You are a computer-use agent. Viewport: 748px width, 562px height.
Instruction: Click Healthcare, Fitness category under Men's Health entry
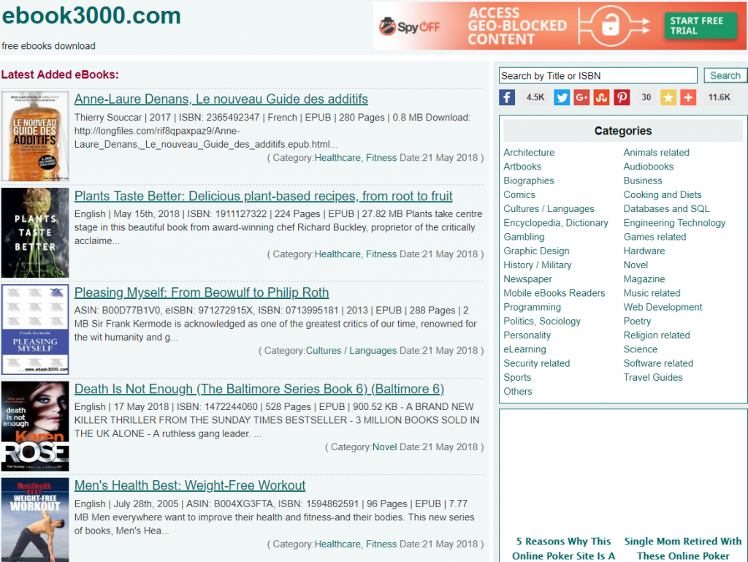click(356, 544)
